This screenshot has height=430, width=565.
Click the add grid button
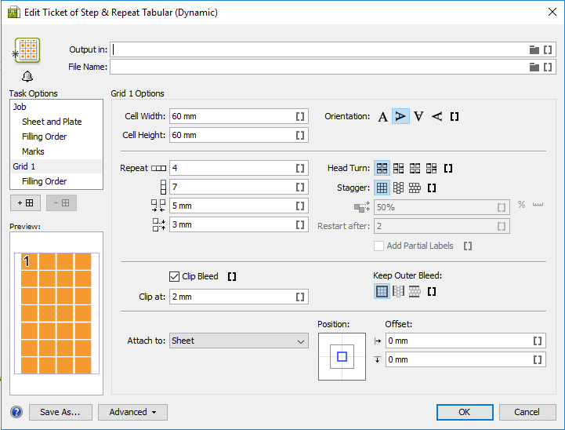(26, 202)
